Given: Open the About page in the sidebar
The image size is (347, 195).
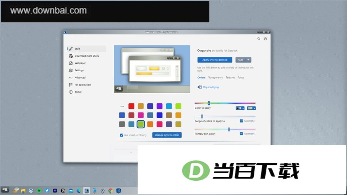Looking at the screenshot, I should point(86,92).
